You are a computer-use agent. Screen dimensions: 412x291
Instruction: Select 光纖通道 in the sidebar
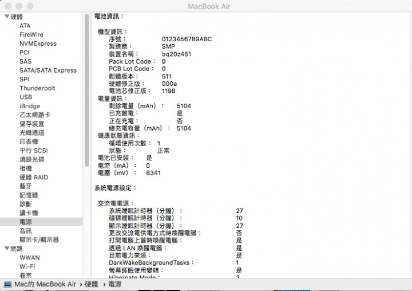click(x=32, y=133)
